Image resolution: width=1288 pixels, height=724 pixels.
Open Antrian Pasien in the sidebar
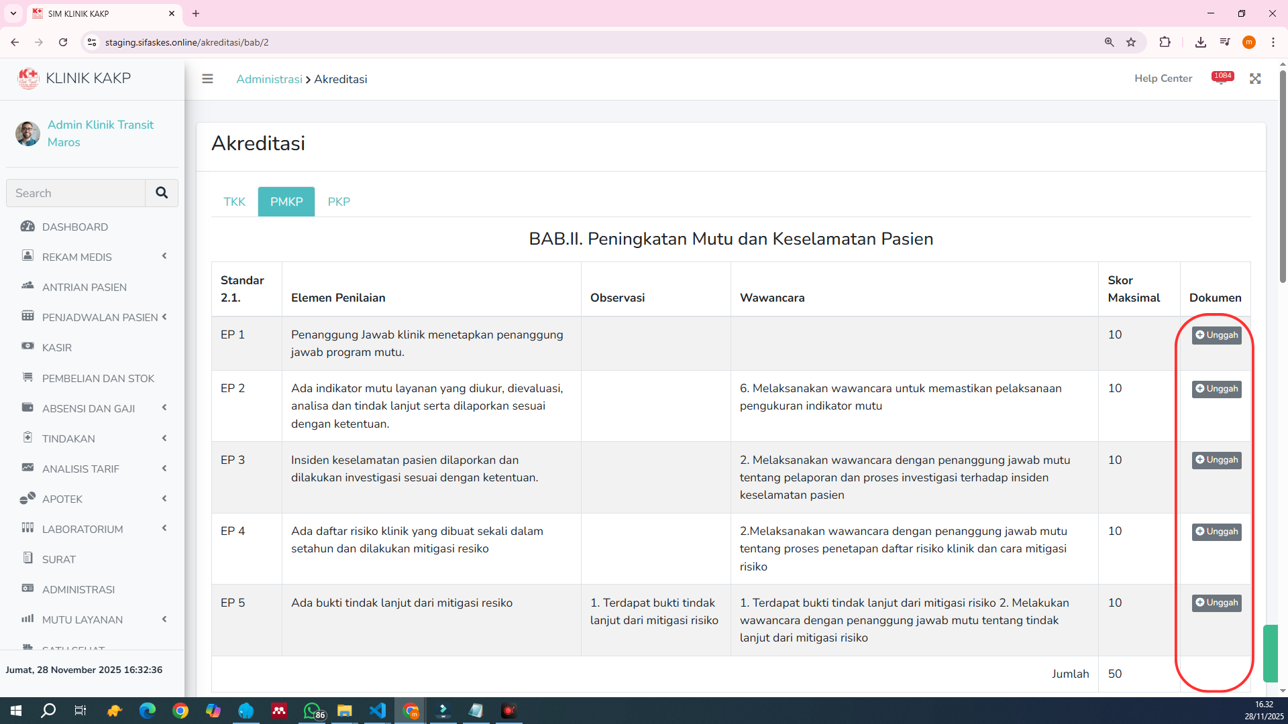[84, 287]
